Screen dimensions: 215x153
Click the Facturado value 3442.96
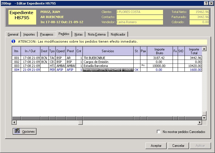click(x=199, y=17)
